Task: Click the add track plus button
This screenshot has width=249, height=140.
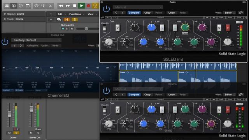Action: click(51, 19)
